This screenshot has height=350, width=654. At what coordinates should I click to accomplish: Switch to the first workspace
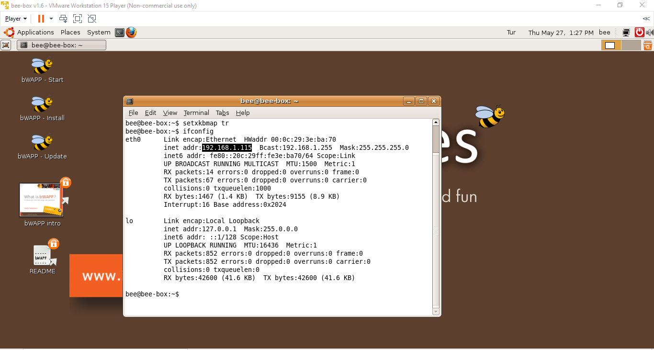tap(611, 45)
